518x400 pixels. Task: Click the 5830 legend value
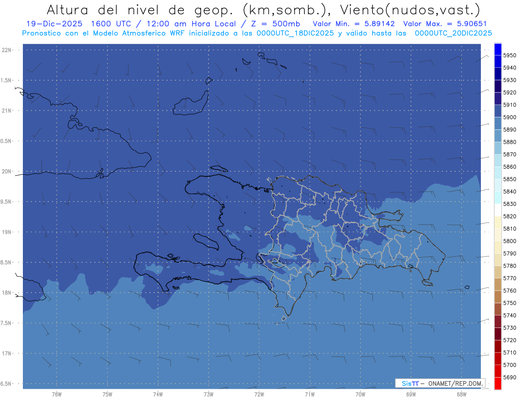coord(509,204)
